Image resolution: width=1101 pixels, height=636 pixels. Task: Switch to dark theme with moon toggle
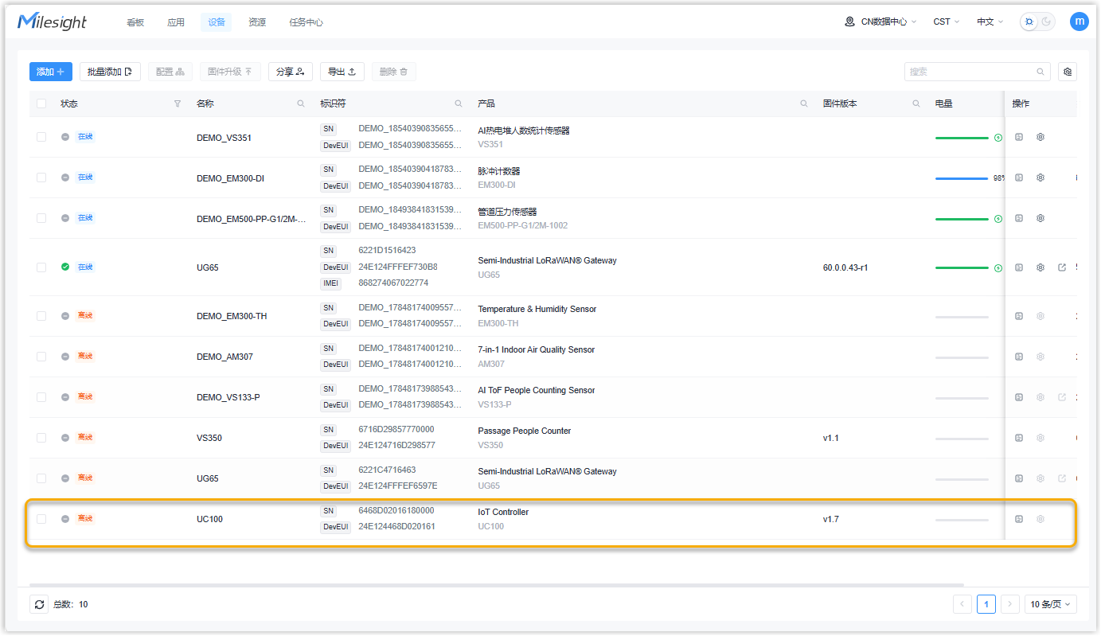coord(1047,21)
